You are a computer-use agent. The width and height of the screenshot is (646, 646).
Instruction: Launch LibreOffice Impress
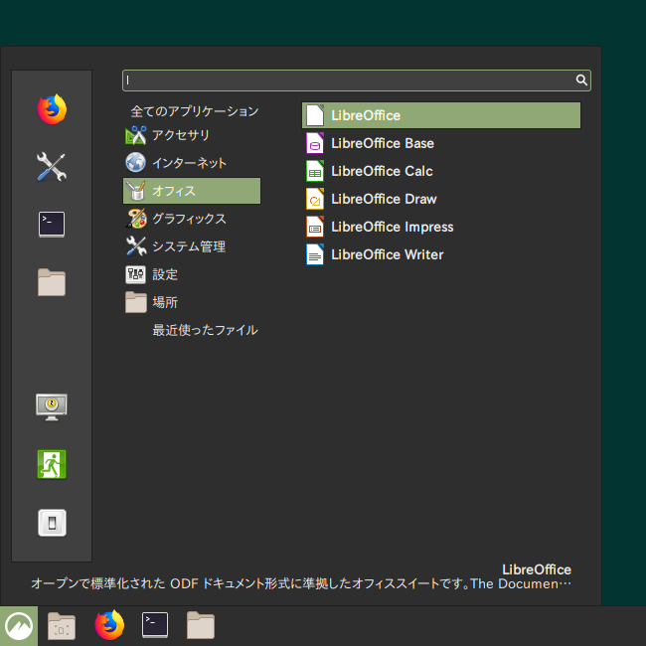[441, 227]
